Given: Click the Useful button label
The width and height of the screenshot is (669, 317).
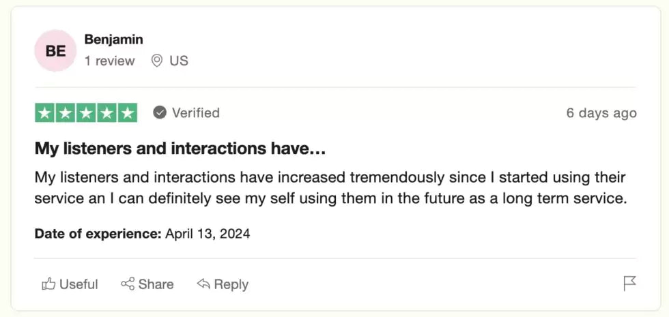Looking at the screenshot, I should tap(79, 284).
